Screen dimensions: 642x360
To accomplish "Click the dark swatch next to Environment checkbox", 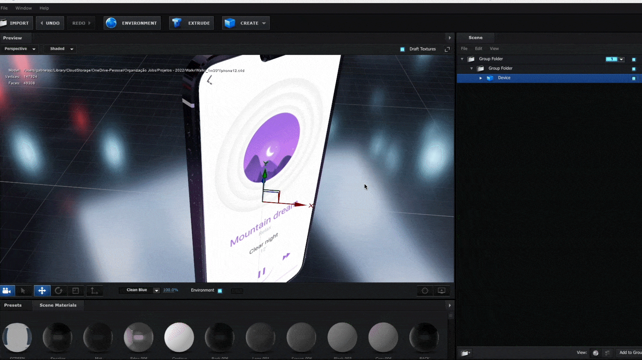I will (x=237, y=291).
